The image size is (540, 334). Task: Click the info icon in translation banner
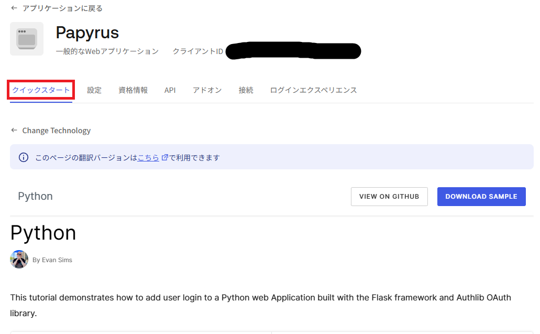[24, 157]
